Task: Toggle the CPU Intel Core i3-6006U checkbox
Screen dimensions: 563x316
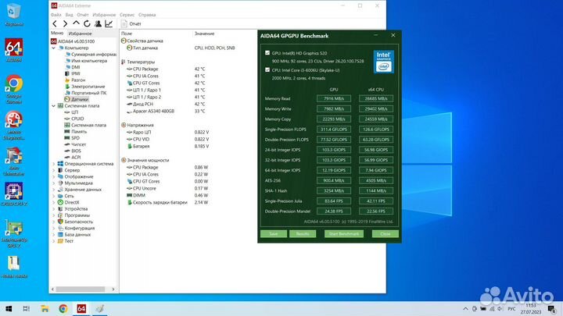Action: pyautogui.click(x=267, y=69)
